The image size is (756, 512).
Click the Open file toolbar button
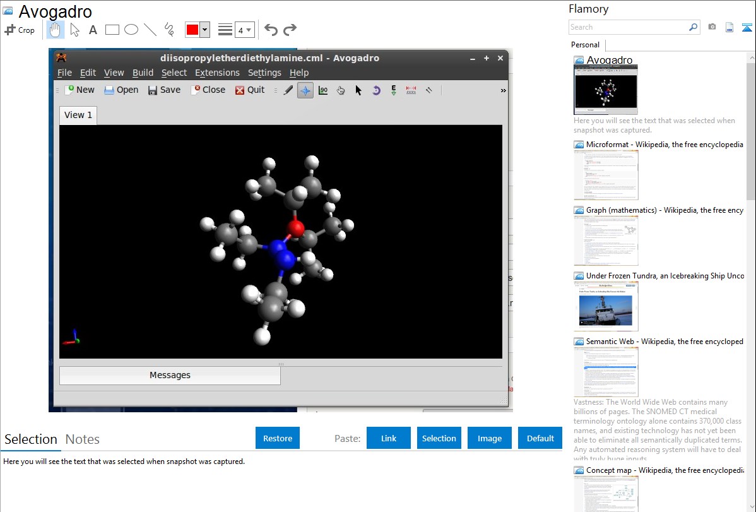point(121,90)
